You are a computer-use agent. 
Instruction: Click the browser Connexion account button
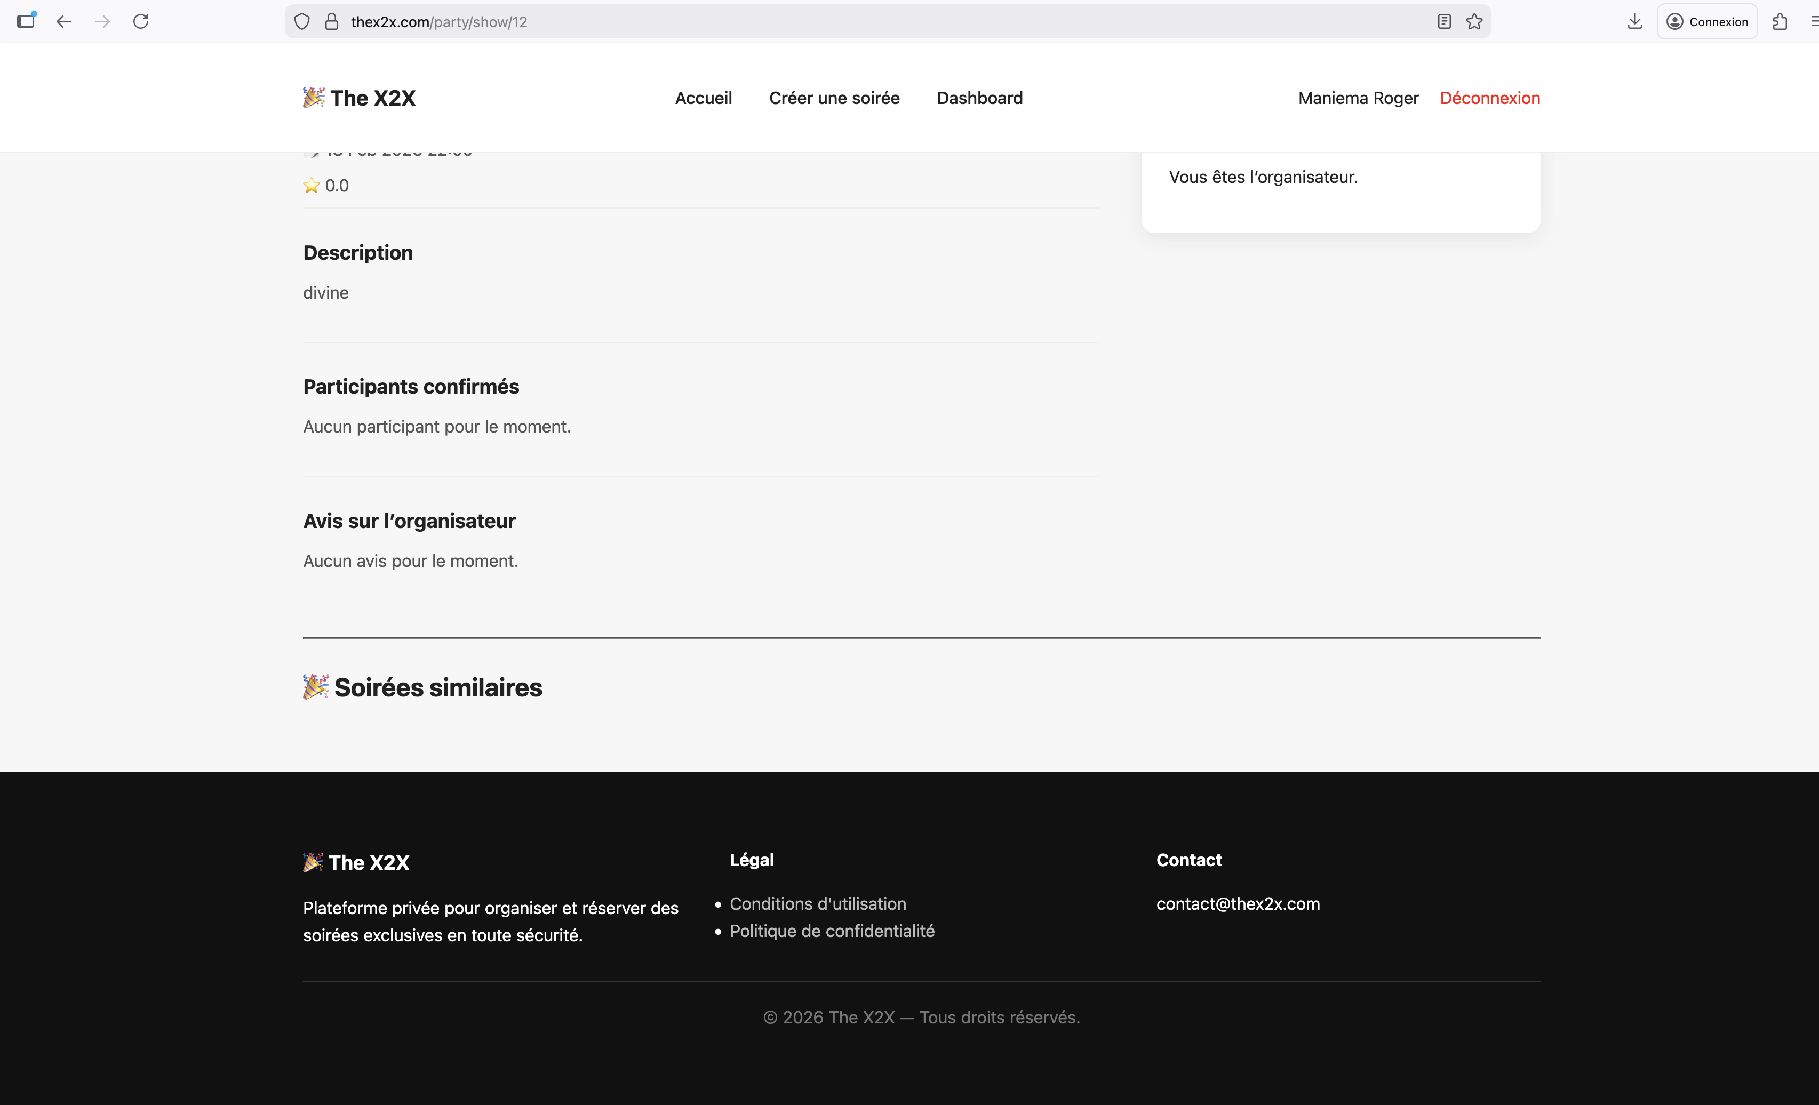[x=1707, y=21]
